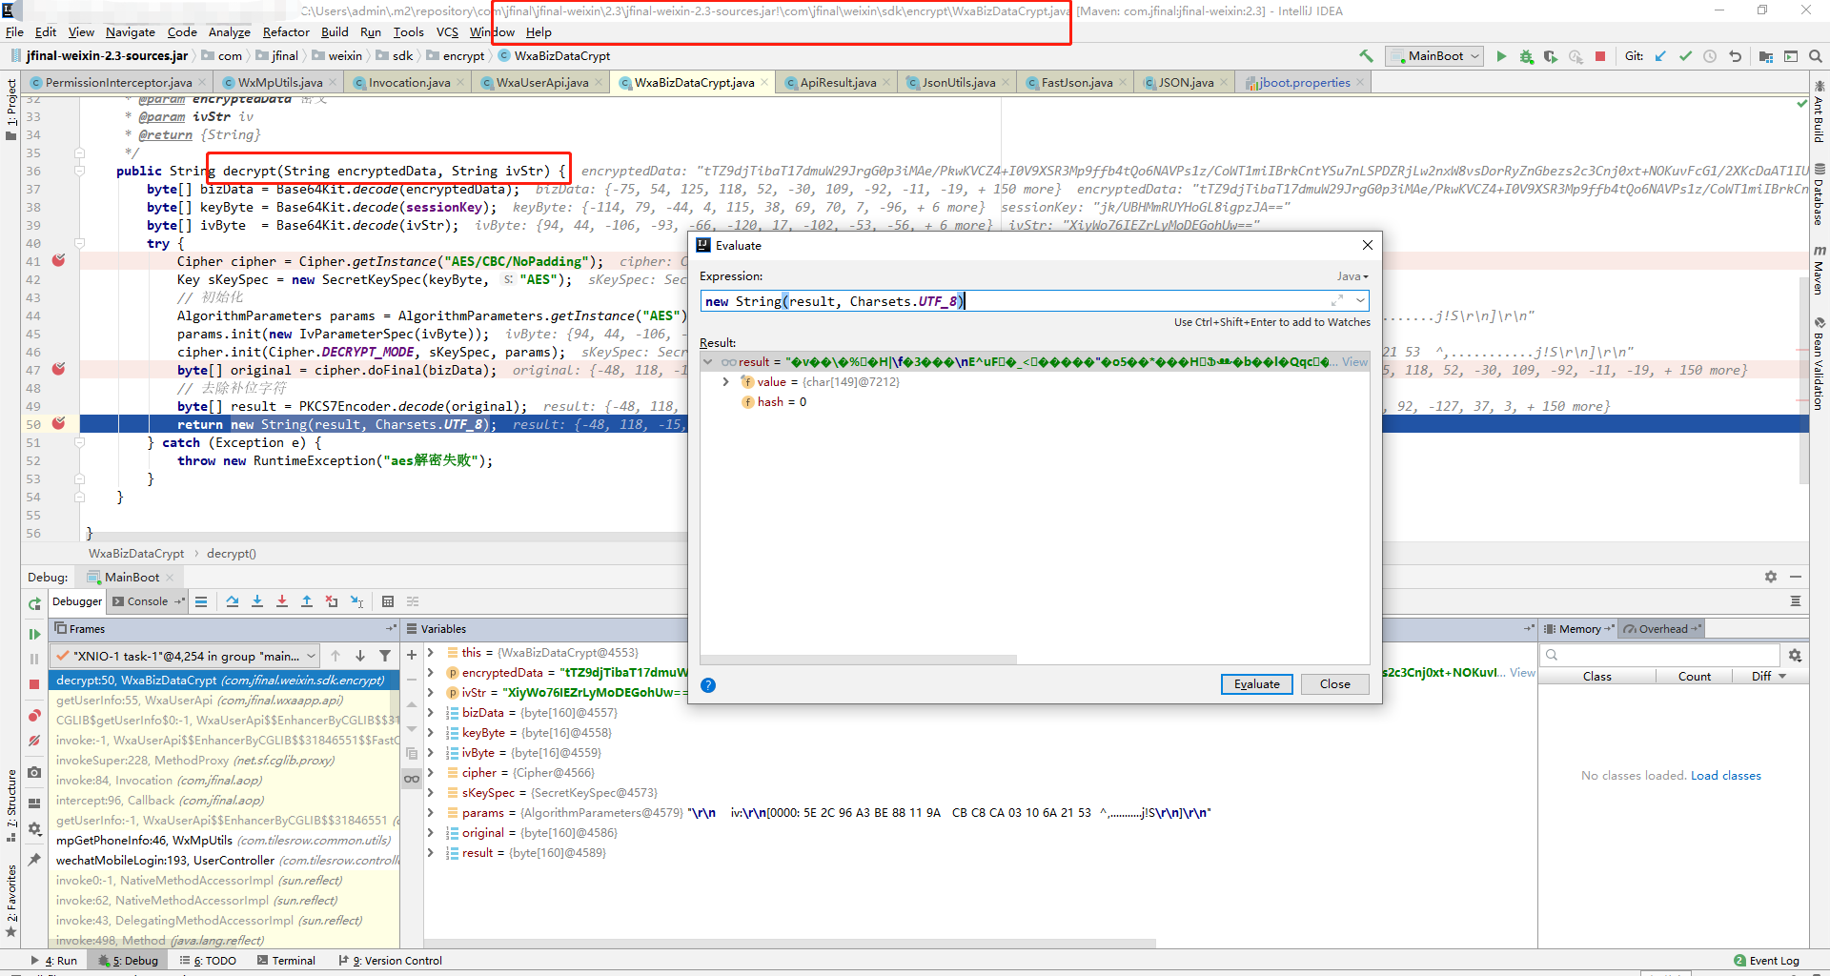
Task: Switch to the WxMpUtils.java tab
Action: [x=280, y=83]
